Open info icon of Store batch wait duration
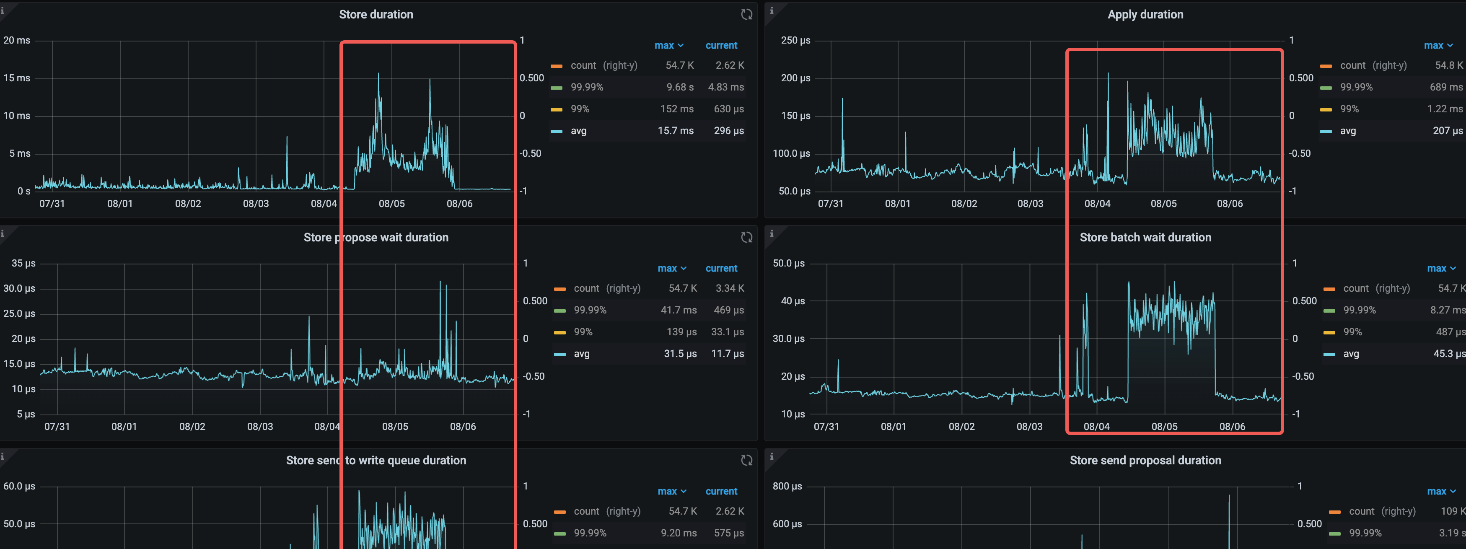1466x549 pixels. [772, 233]
